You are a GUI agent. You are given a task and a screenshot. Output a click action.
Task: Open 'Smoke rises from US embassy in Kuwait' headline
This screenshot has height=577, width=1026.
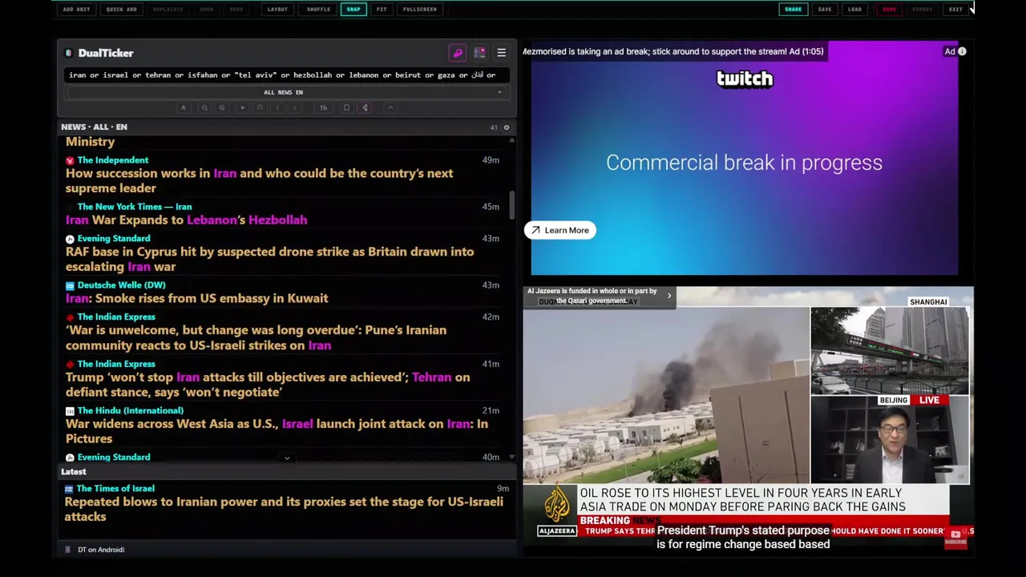point(196,299)
